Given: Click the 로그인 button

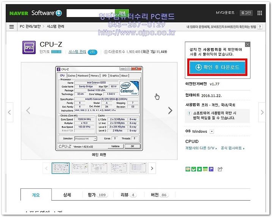Looking at the screenshot, I should click(246, 13).
